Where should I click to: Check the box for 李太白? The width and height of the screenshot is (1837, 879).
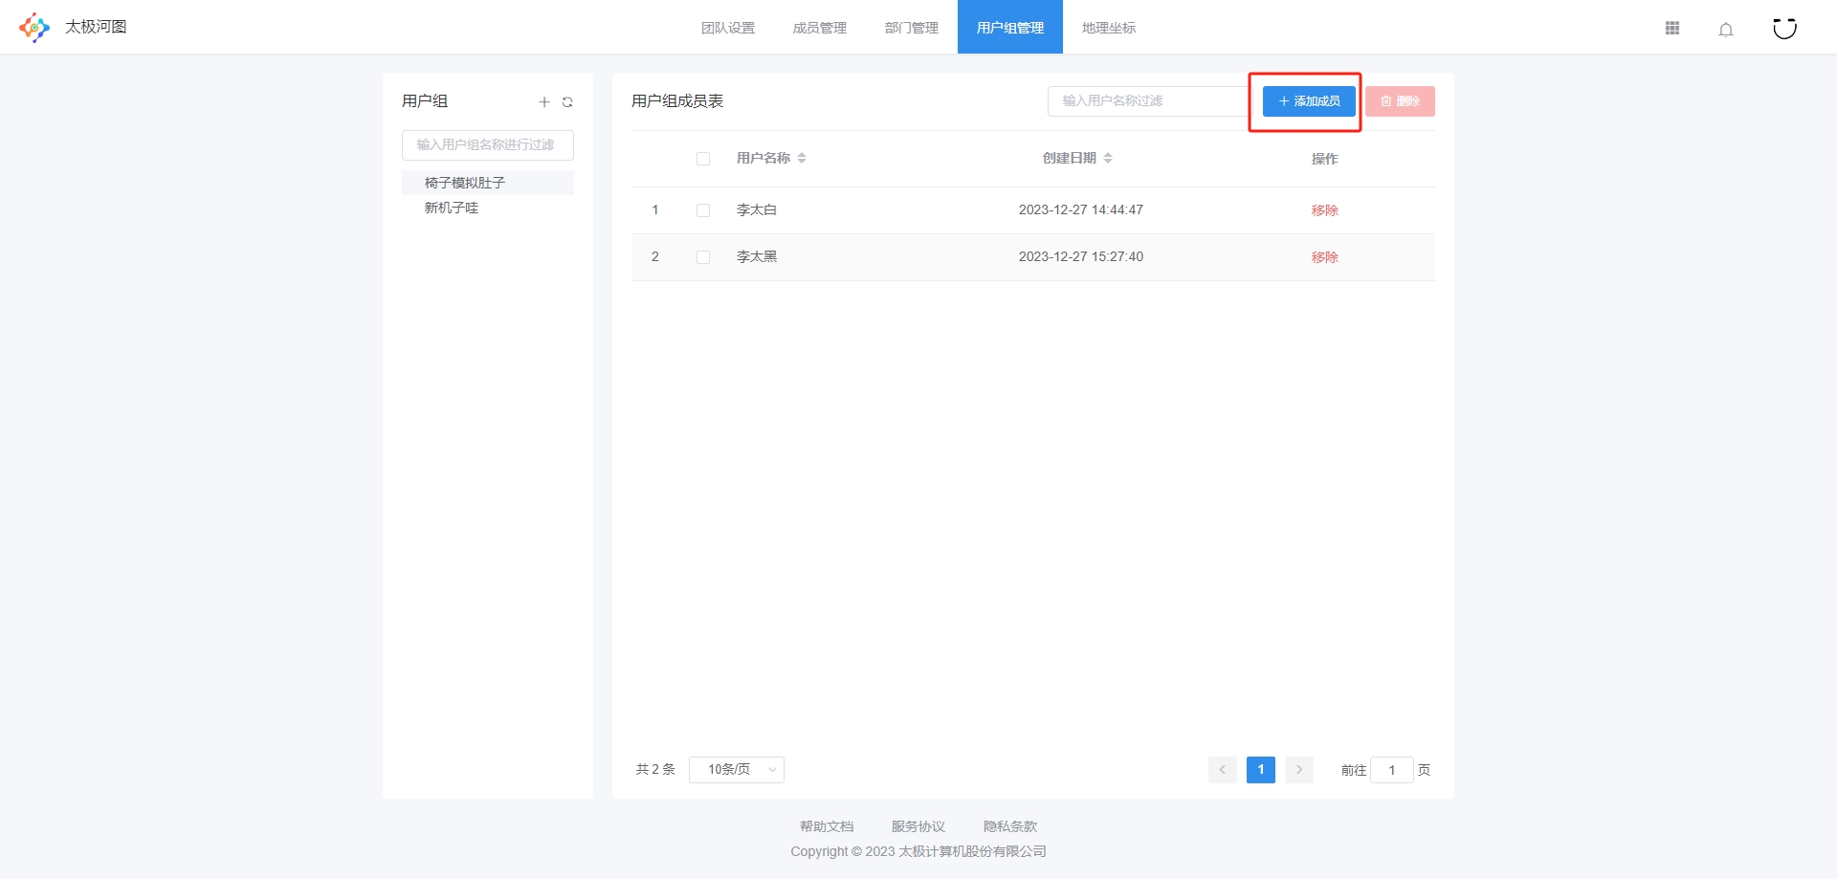(x=703, y=210)
